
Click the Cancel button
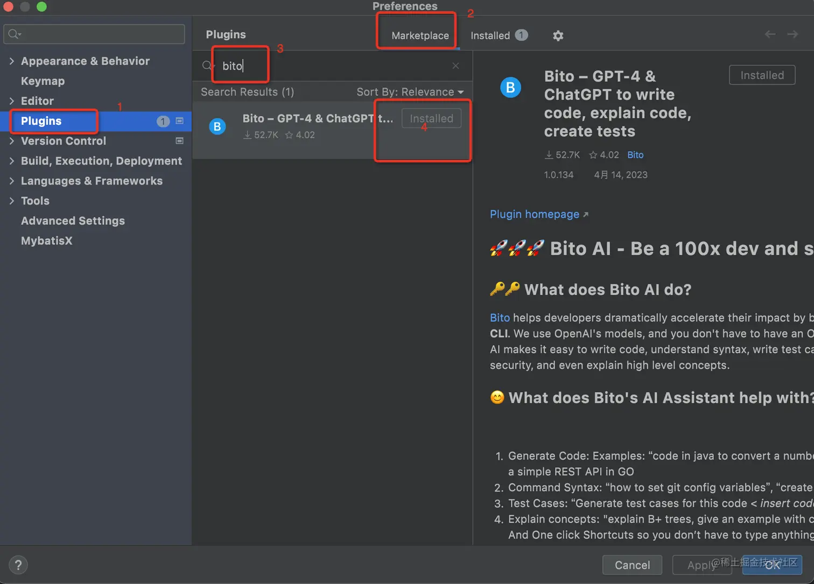[x=632, y=565]
